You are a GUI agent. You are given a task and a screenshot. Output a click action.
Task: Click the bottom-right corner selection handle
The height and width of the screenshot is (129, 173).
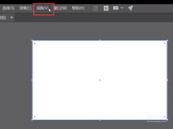click(168, 120)
